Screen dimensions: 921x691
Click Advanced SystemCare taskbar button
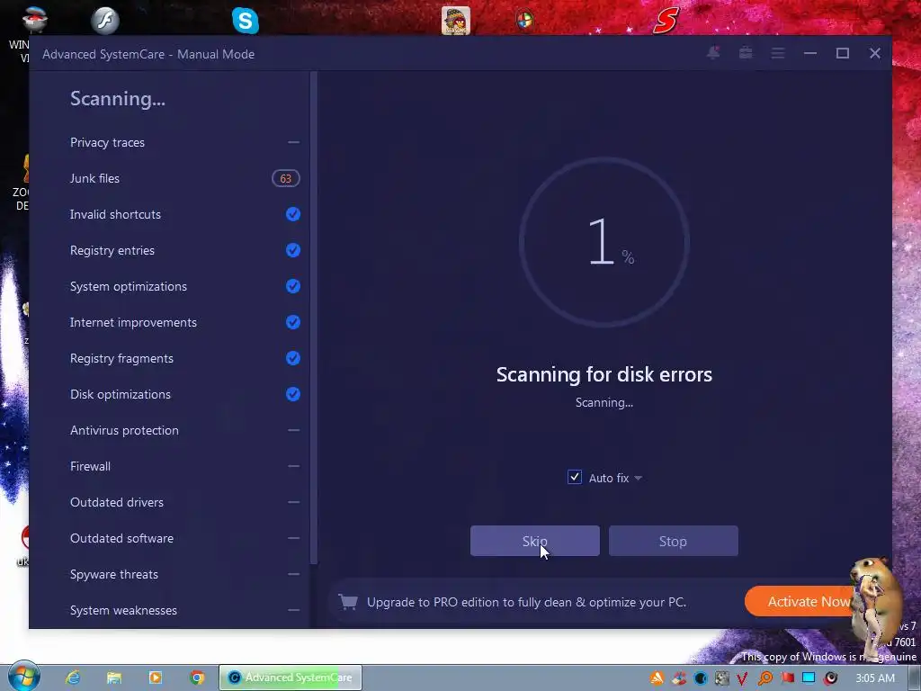pyautogui.click(x=291, y=678)
